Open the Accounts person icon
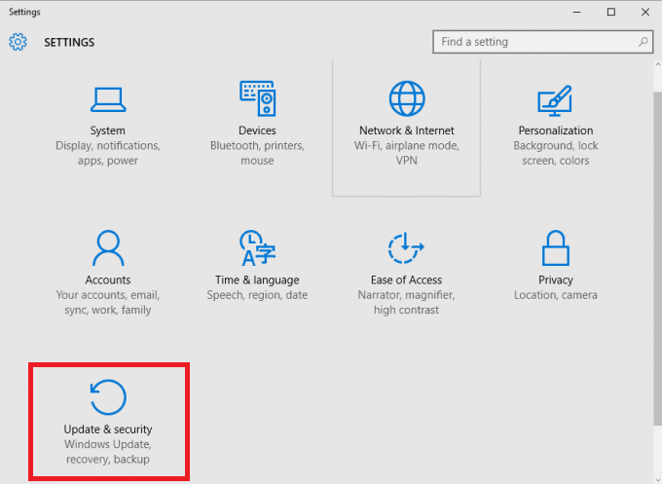 tap(108, 248)
